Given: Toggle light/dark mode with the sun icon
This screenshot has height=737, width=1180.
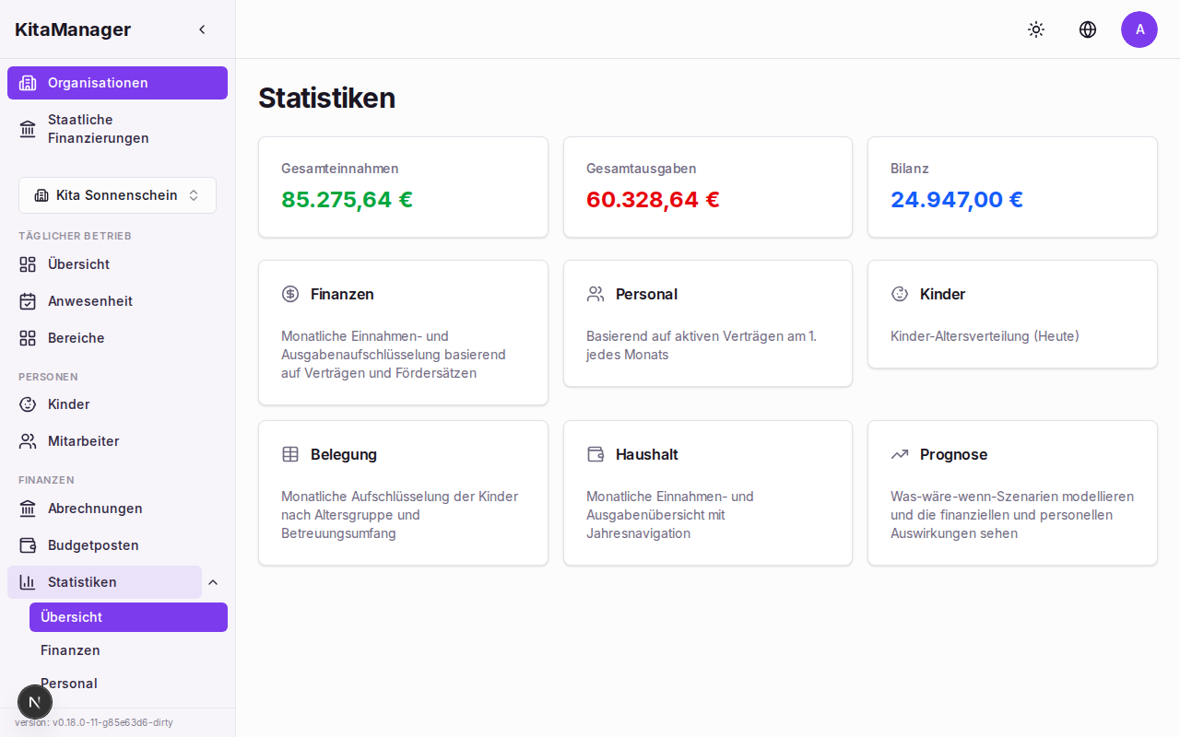Looking at the screenshot, I should pos(1036,29).
